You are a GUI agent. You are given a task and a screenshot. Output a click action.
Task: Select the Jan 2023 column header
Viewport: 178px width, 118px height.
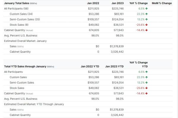[x=117, y=3]
